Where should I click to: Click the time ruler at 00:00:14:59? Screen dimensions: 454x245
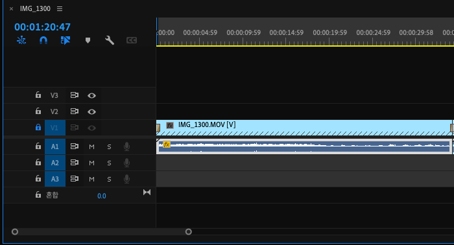click(x=287, y=32)
